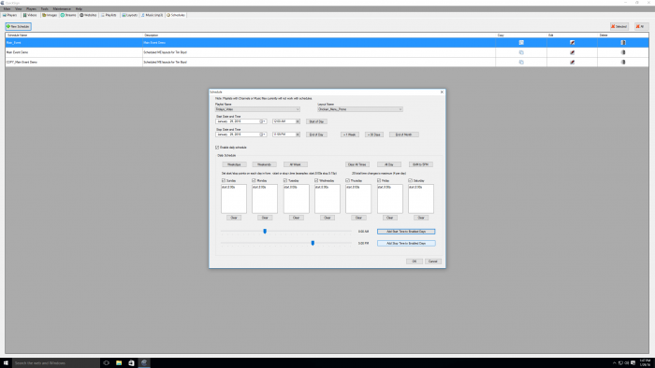Click the +30 Days button
Screen dimensions: 655x368
click(374, 134)
